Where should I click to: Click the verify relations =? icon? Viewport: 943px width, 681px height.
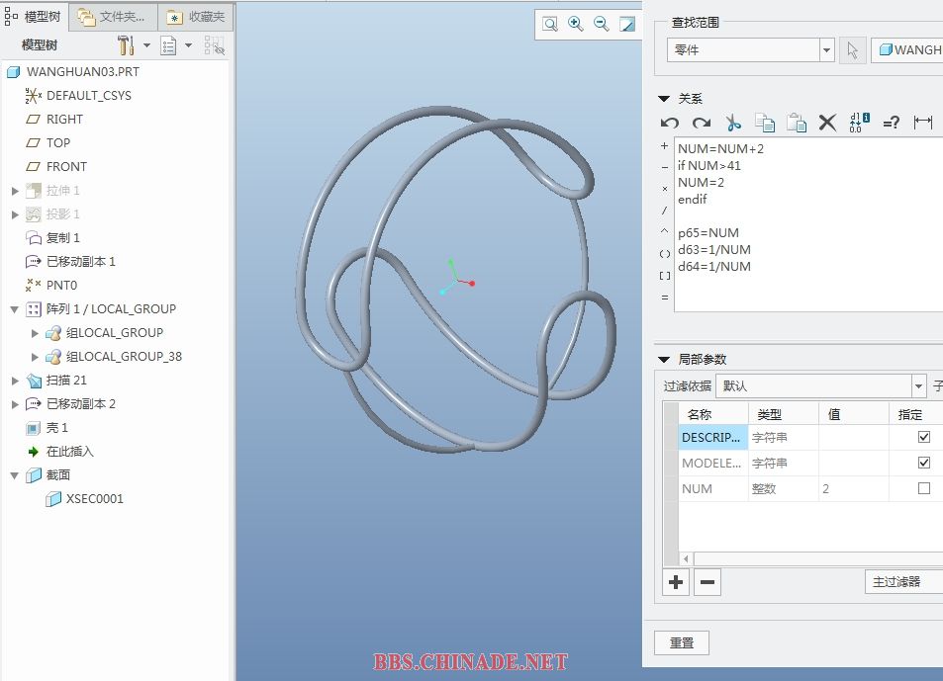click(892, 123)
